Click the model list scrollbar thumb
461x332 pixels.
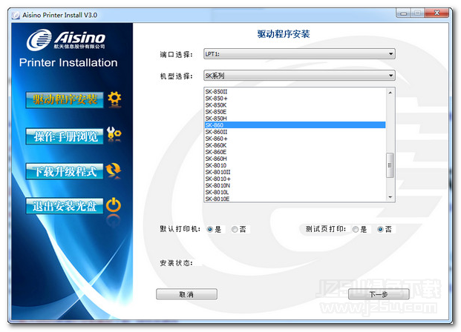(x=390, y=165)
